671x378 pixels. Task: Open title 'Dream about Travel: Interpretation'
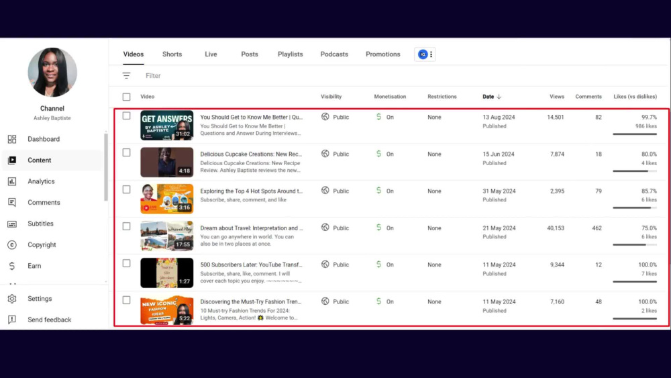tap(251, 228)
